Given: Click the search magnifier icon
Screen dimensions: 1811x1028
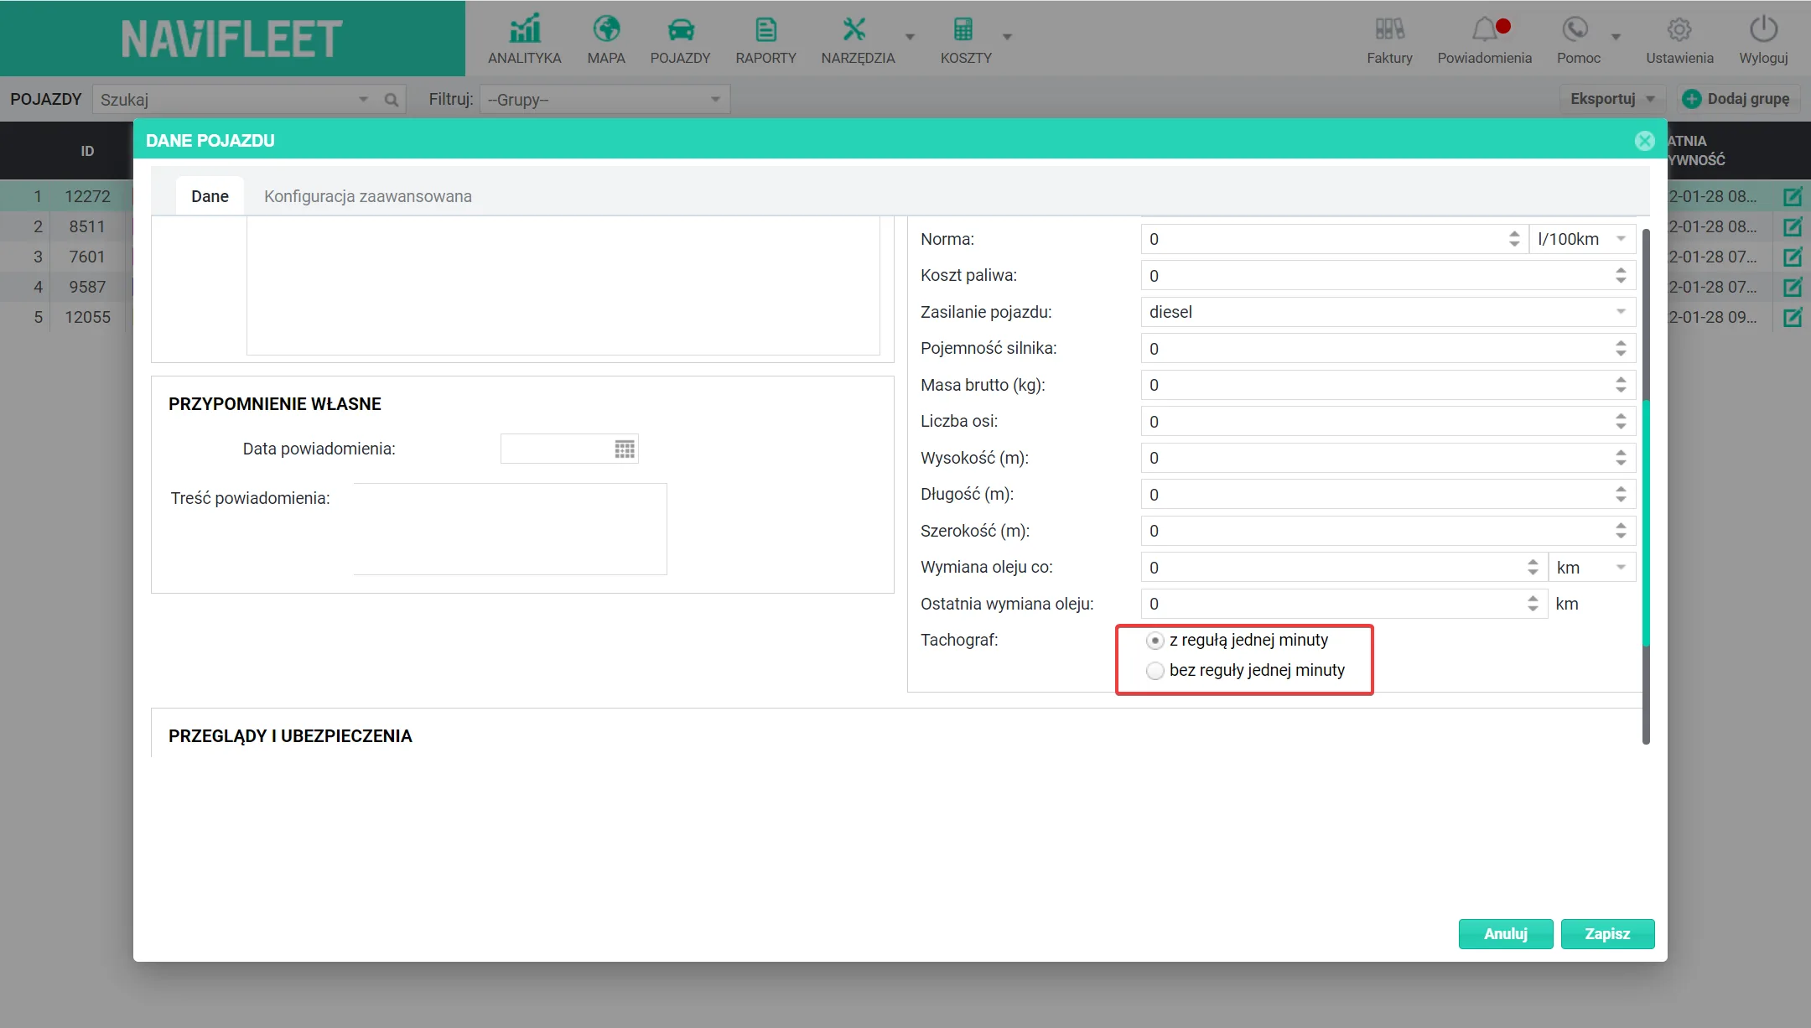Looking at the screenshot, I should (x=392, y=100).
